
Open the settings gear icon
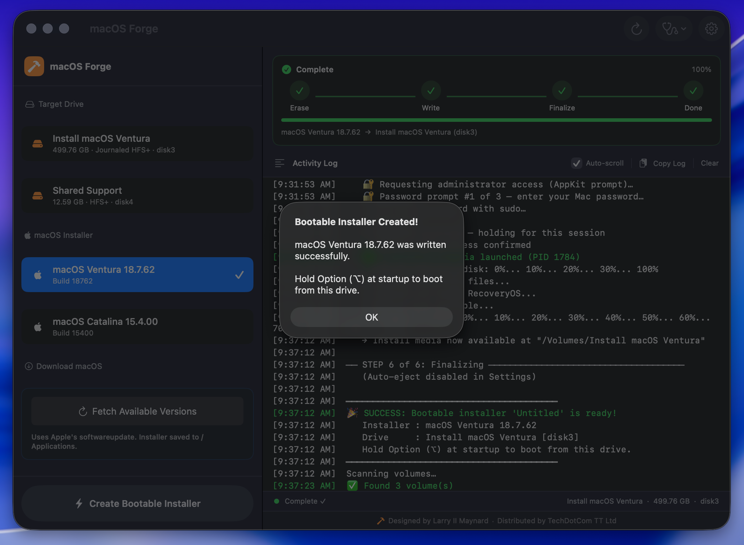711,28
